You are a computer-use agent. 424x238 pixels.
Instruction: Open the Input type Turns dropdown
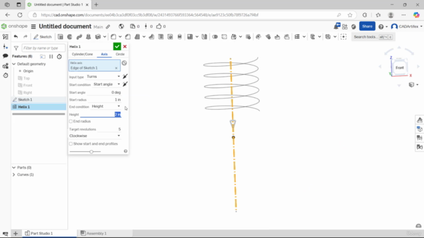coord(103,77)
